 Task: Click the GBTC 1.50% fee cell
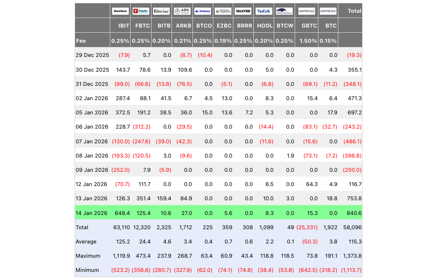[x=308, y=41]
